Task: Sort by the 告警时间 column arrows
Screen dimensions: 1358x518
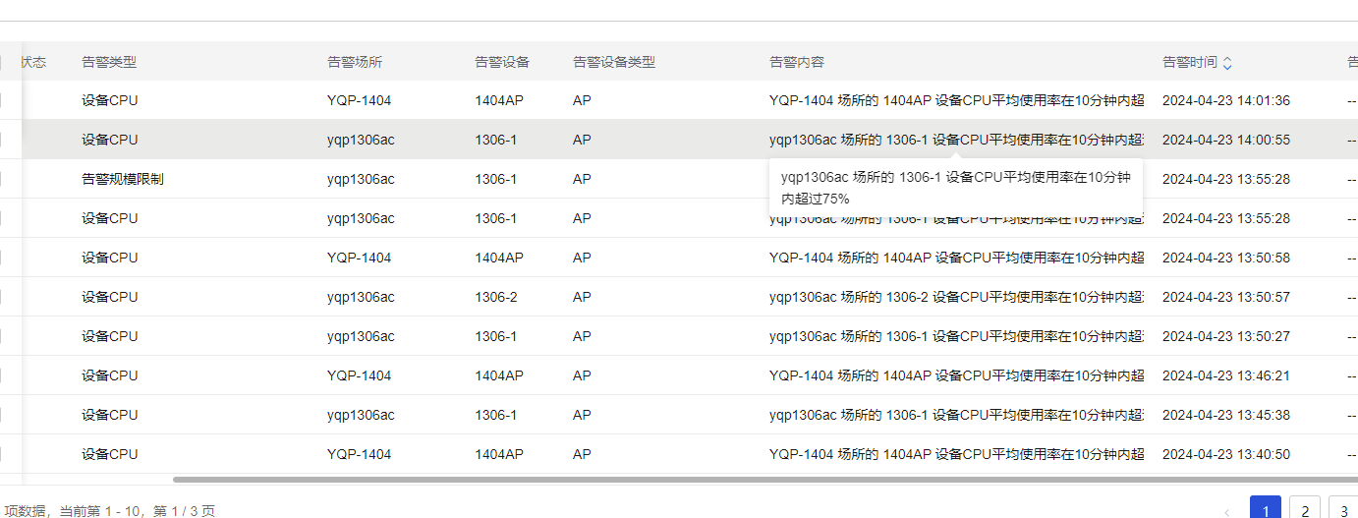Action: pos(1227,63)
